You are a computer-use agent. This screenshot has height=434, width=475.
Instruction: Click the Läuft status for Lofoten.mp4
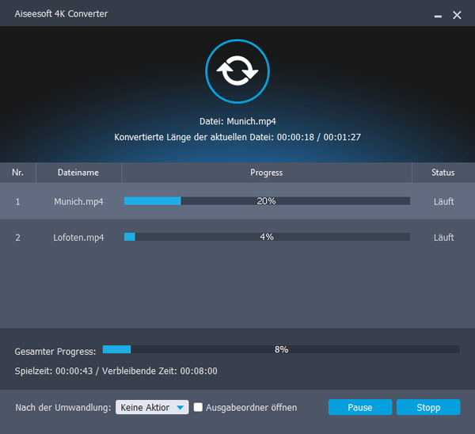[x=443, y=237]
